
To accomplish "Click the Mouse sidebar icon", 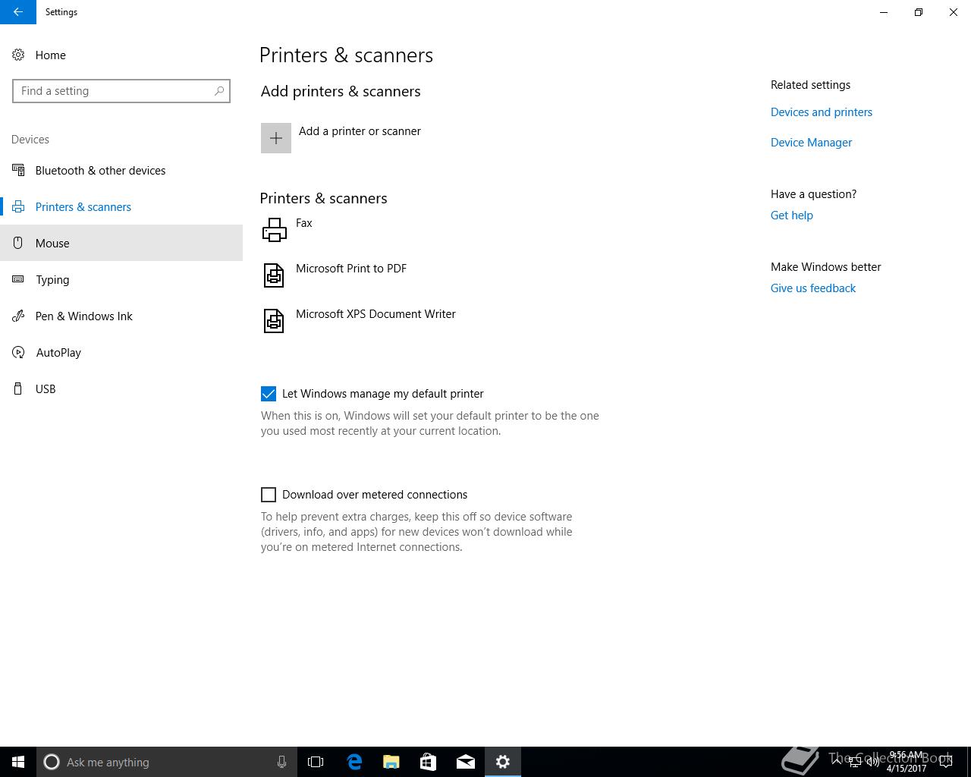I will (18, 244).
